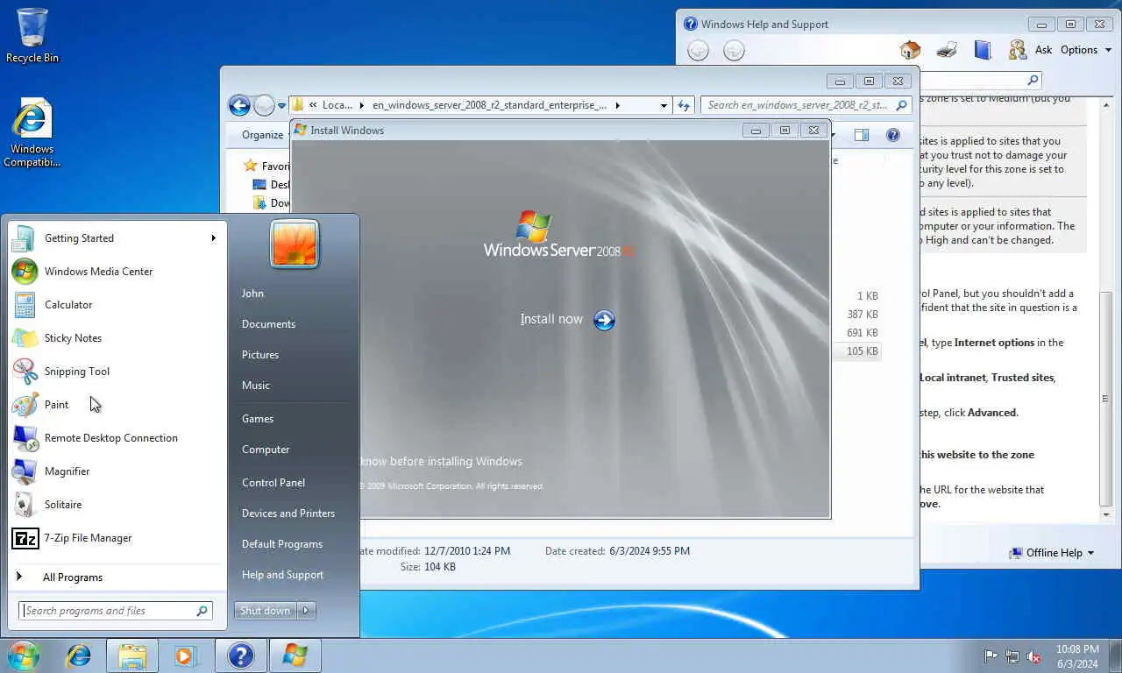The image size is (1122, 673).
Task: Open Getting Started in Start menu
Action: [117, 238]
